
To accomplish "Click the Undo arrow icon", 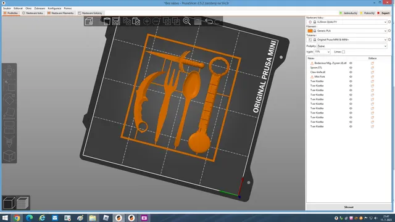I will [209, 22].
